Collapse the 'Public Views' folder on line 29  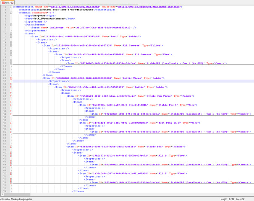tap(11, 78)
